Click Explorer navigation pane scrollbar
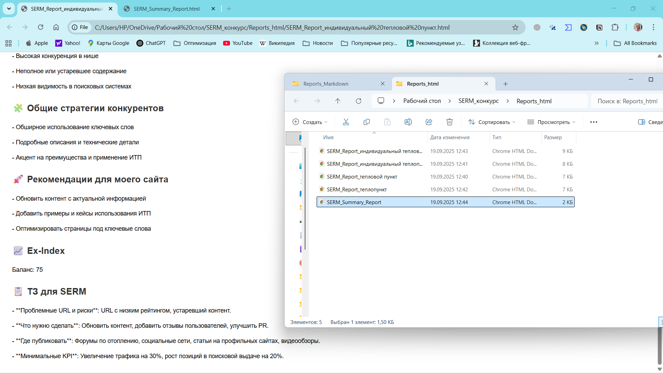 pos(305,199)
